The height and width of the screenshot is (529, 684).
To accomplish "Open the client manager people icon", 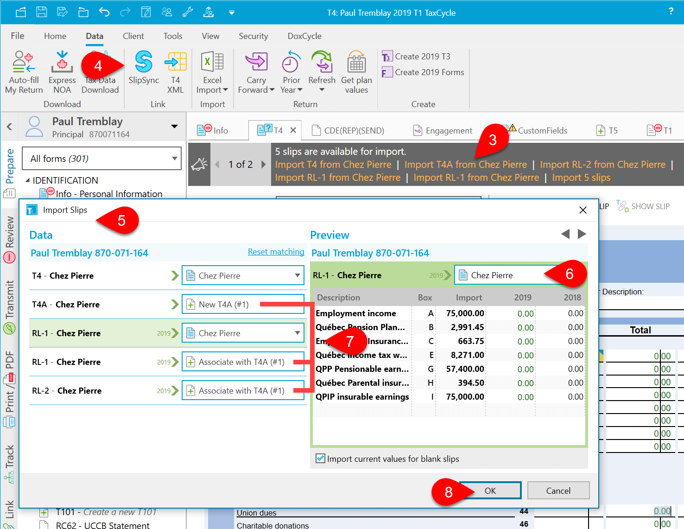I will [167, 13].
